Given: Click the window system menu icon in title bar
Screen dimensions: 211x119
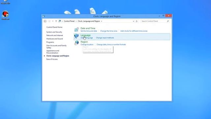Looking at the screenshot, I should click(44, 16).
